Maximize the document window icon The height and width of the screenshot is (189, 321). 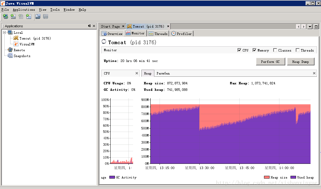click(x=316, y=26)
